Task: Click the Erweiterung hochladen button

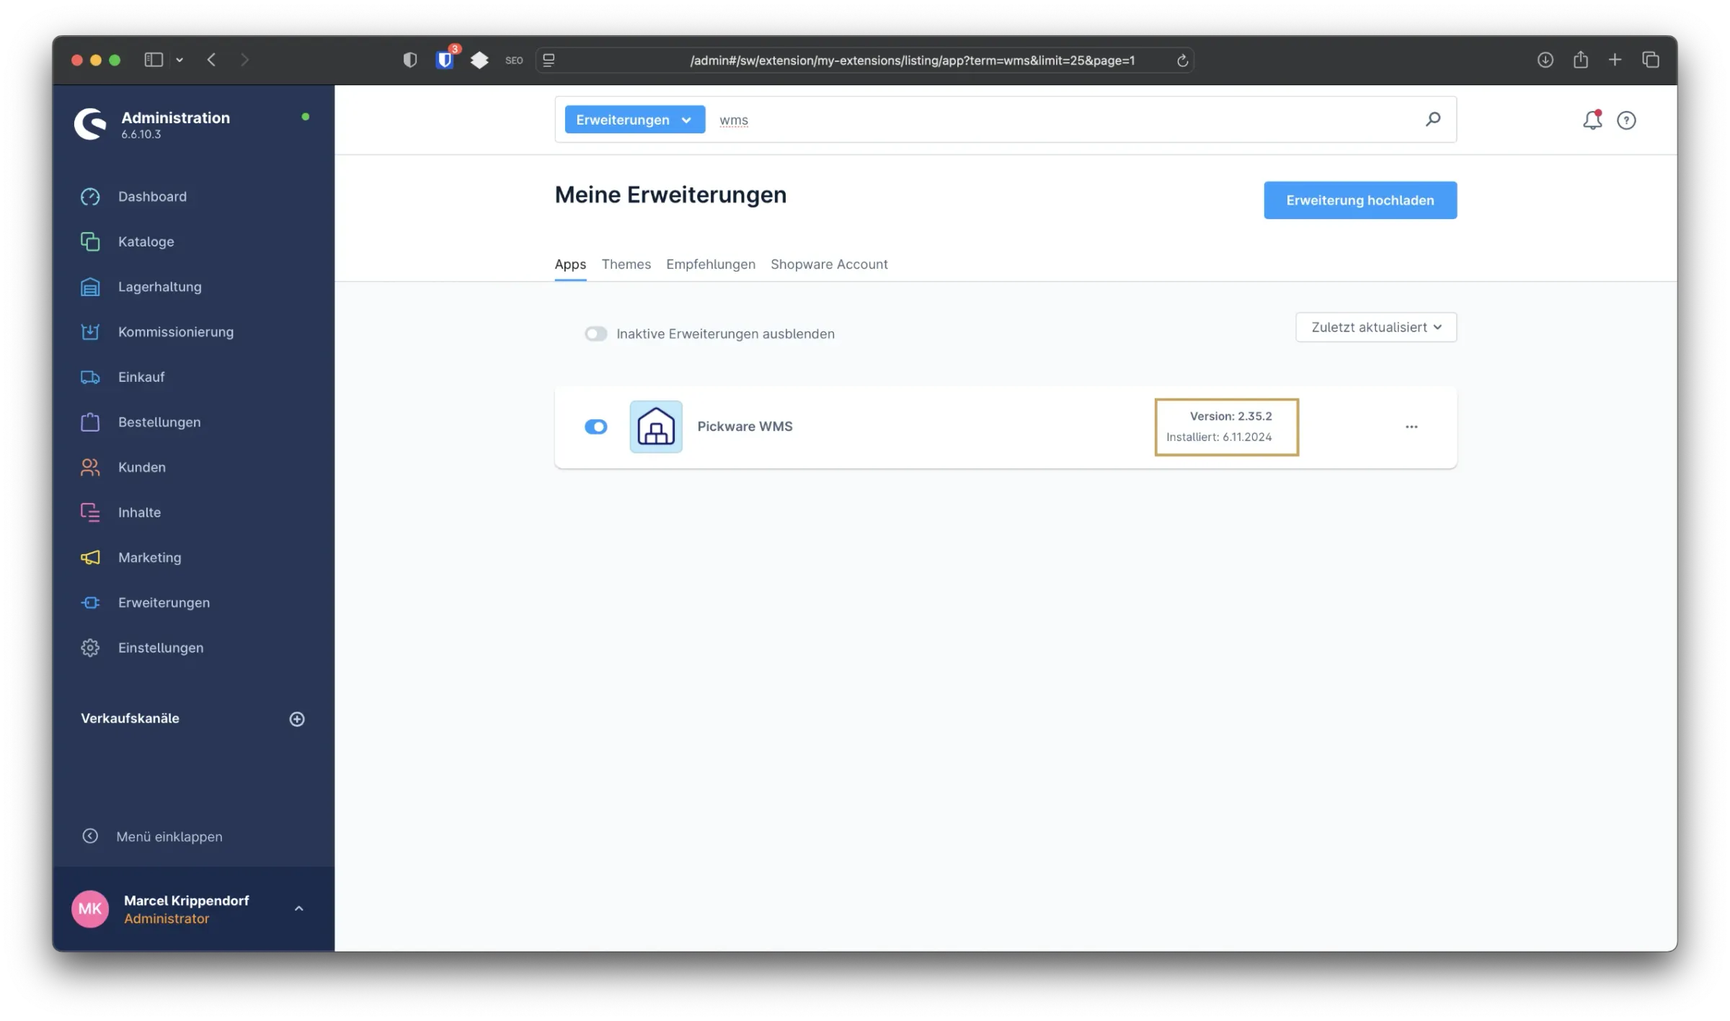Action: pos(1359,200)
